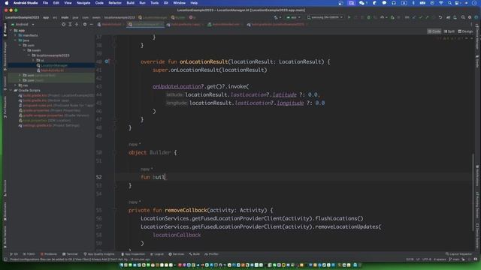Click the Search Everywhere magnifier icon

(463, 17)
